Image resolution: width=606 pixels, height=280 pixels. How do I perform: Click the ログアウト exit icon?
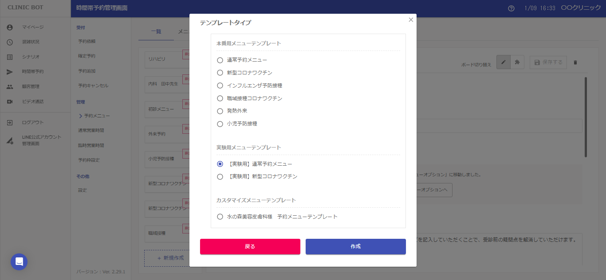(10, 123)
